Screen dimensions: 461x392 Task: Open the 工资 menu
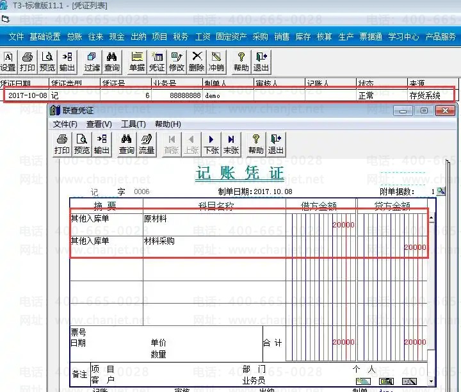[x=203, y=37]
